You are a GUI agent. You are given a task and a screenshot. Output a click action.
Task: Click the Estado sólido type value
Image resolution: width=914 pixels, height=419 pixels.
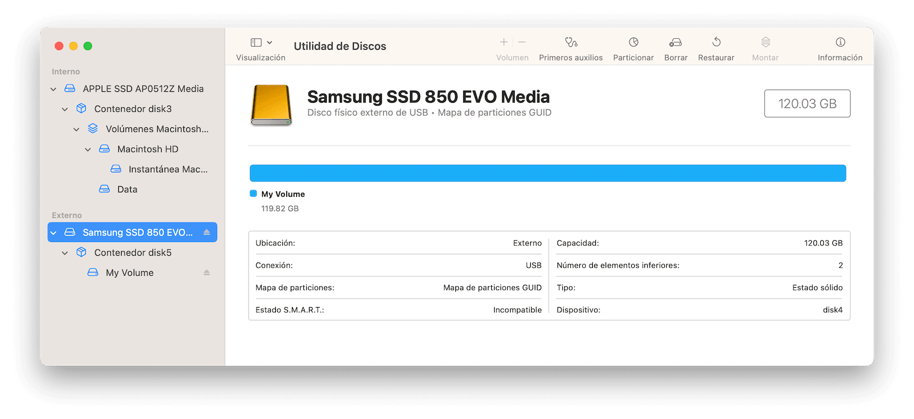tap(817, 288)
